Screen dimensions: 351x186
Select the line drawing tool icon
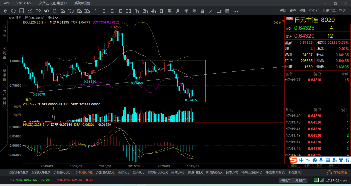211,11
